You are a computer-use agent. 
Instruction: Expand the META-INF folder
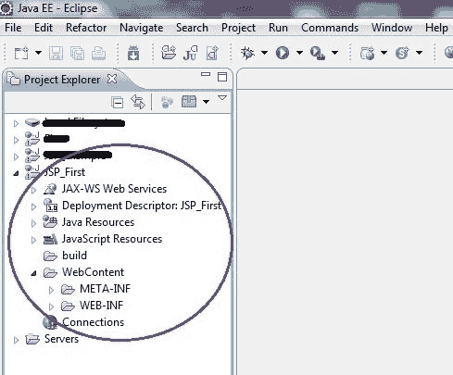(51, 290)
